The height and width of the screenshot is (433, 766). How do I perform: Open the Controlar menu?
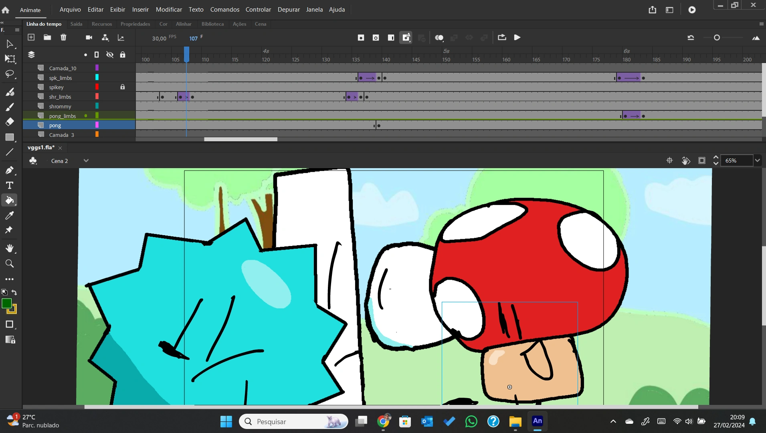point(258,9)
